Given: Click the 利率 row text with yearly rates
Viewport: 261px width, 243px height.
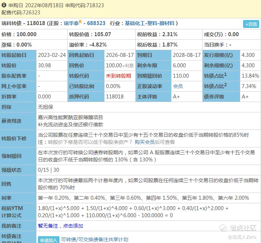Looking at the screenshot, I should (144, 198).
